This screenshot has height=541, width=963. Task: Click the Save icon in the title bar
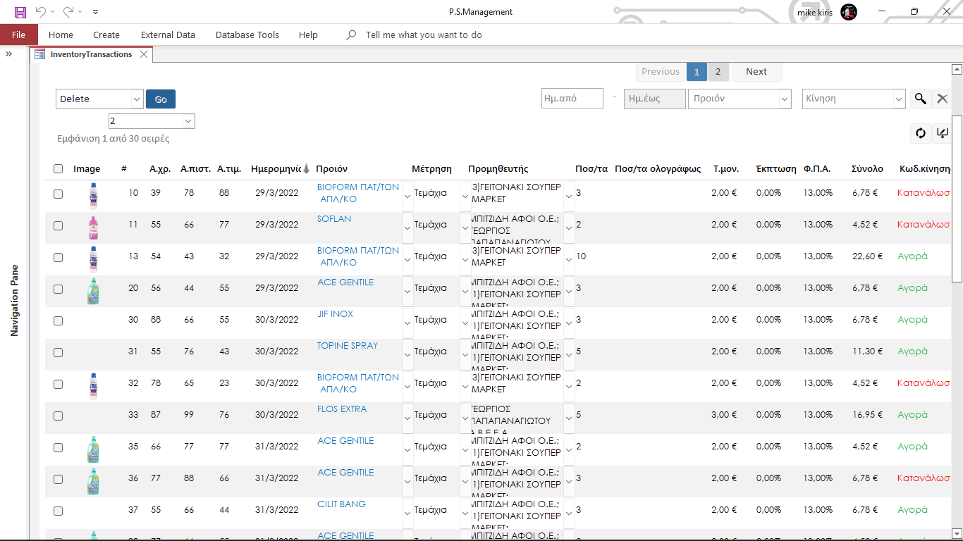pos(20,12)
